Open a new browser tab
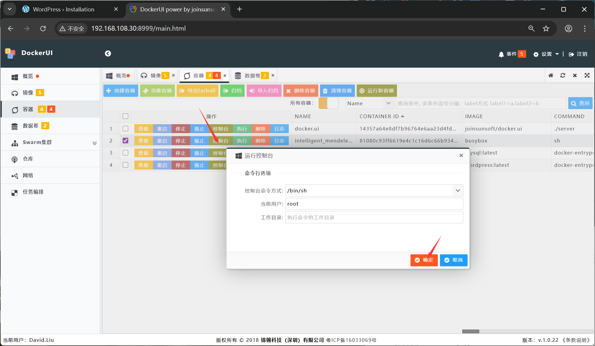This screenshot has width=595, height=346. pos(240,9)
